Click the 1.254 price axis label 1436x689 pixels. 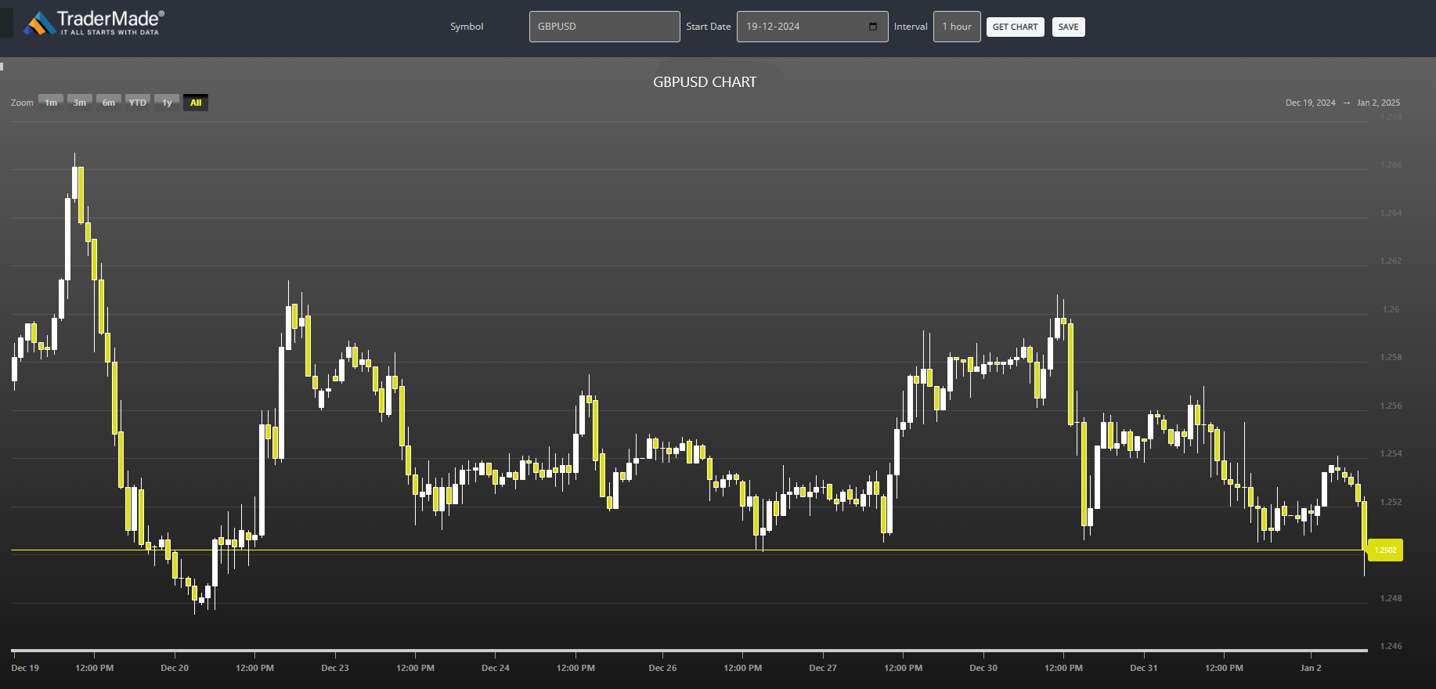click(1391, 454)
